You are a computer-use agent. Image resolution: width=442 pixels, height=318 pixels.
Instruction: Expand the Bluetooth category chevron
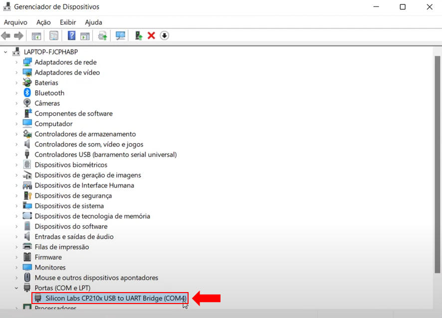click(16, 93)
